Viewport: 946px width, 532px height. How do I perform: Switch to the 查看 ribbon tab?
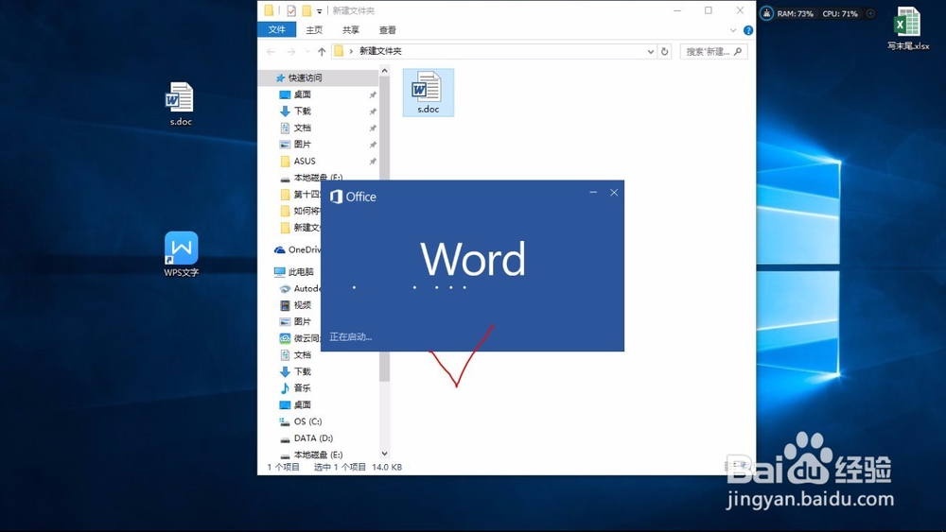point(387,29)
